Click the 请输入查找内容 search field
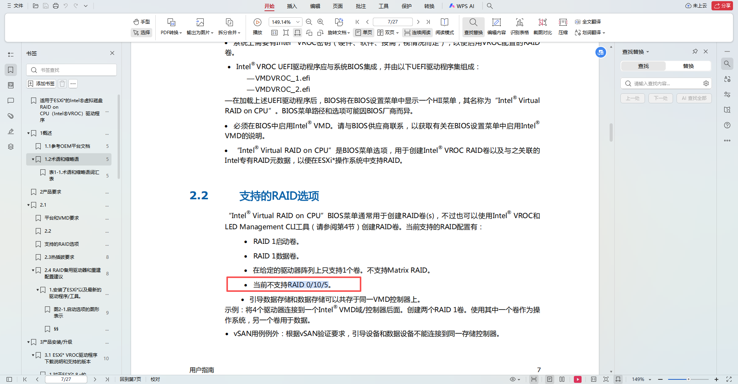Screen dimensions: 738x384 (666, 83)
